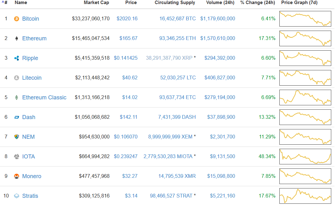Screen dimensions: 335x205
Task: Open the Stratis name link
Action: (30, 196)
